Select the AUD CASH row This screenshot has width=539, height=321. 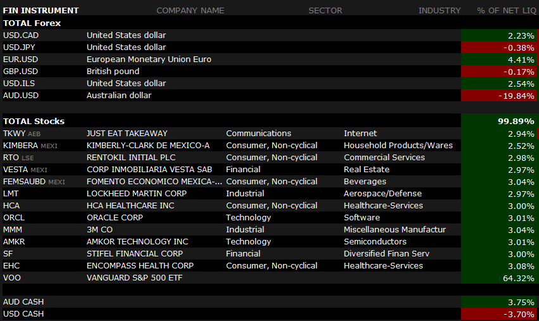270,302
